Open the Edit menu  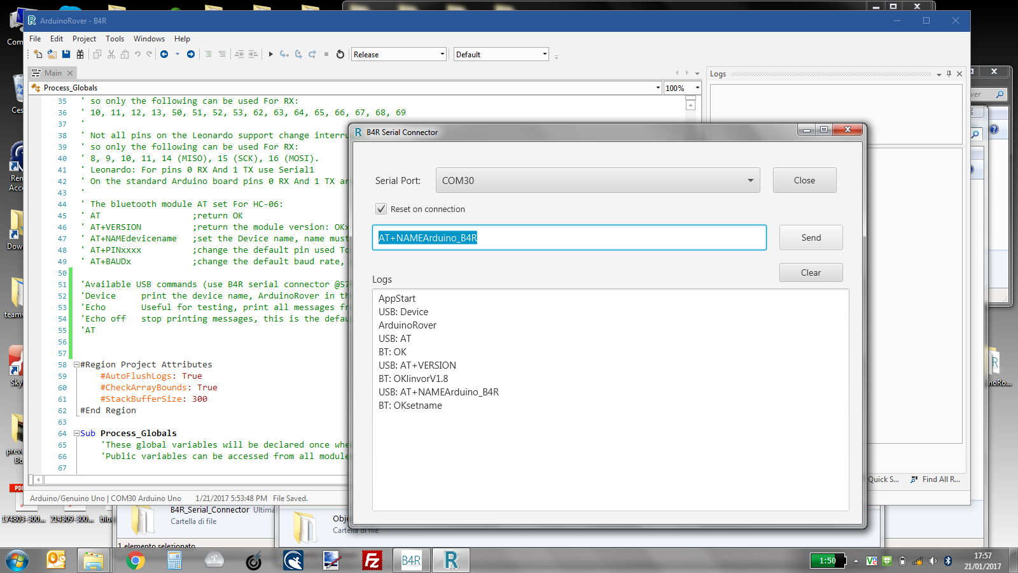57,39
